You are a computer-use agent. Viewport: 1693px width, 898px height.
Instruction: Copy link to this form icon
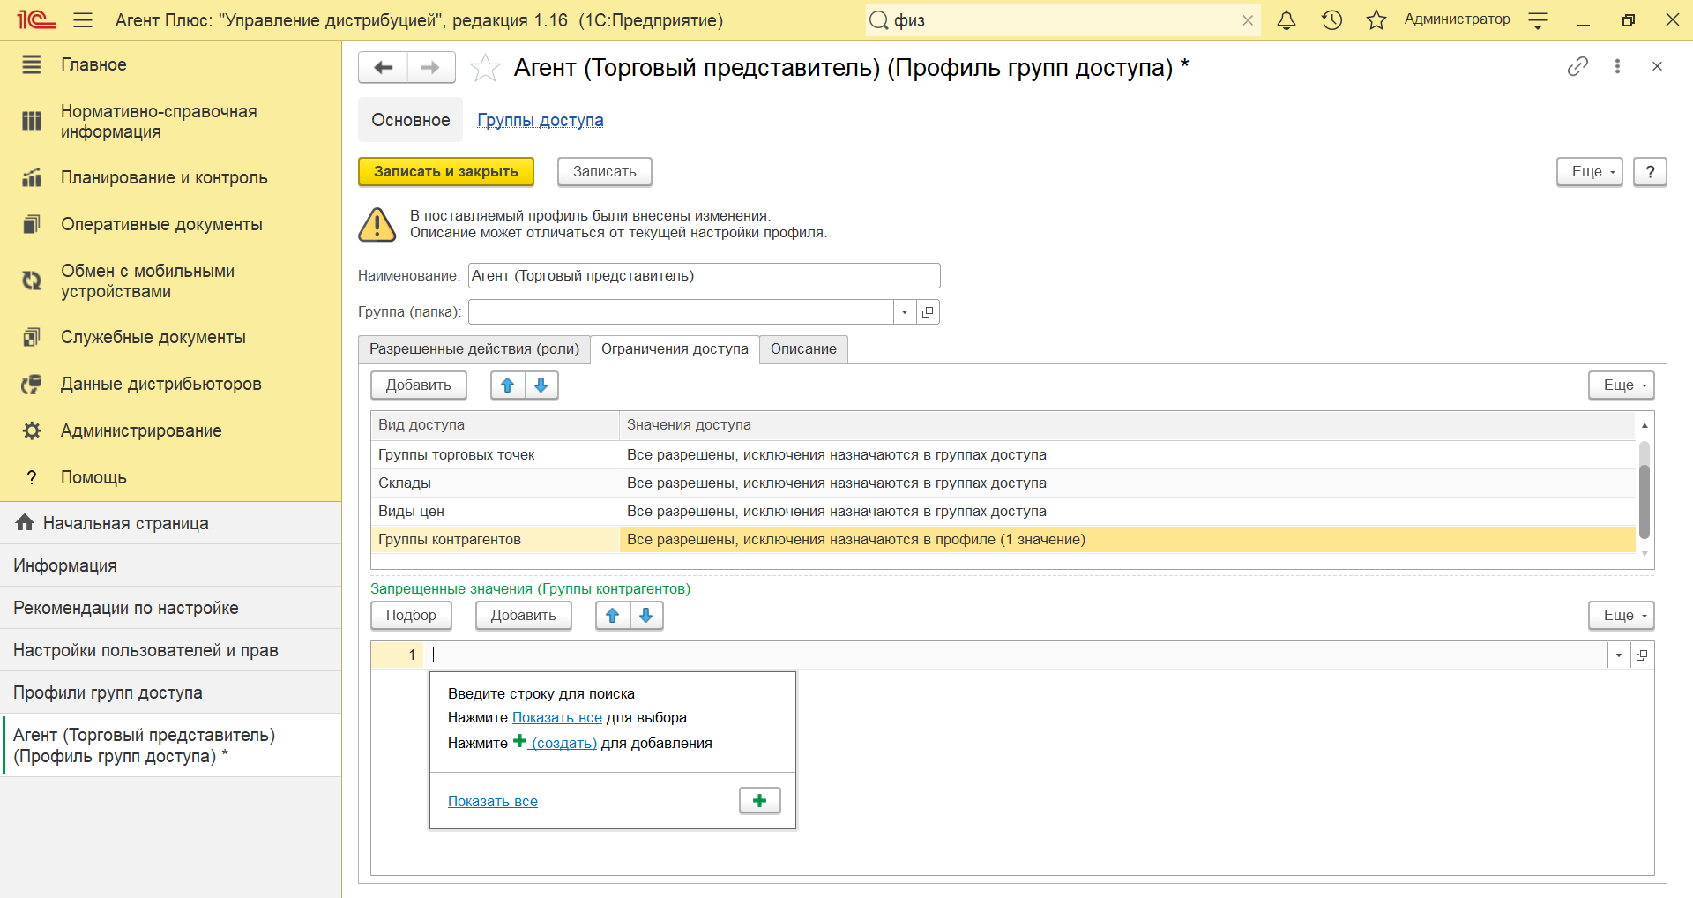point(1577,66)
